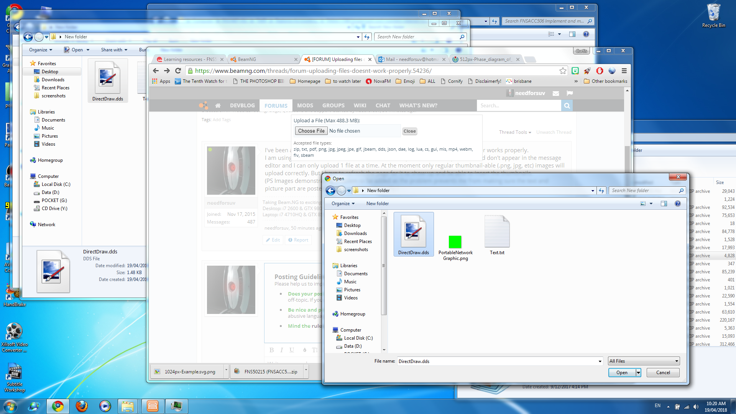The image size is (736, 414).
Task: Open Organize dropdown in Open dialog
Action: point(343,204)
